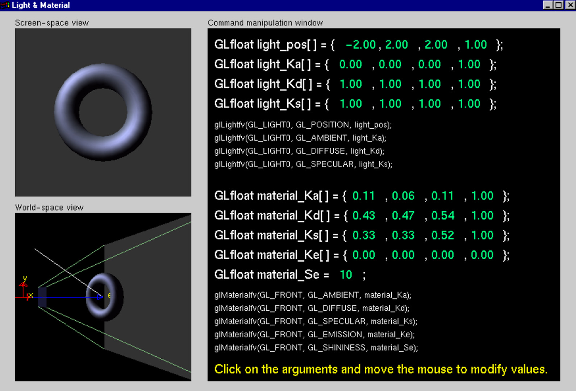Click the material_Ka value 0.06
Viewport: 576px width, 391px height.
[403, 196]
